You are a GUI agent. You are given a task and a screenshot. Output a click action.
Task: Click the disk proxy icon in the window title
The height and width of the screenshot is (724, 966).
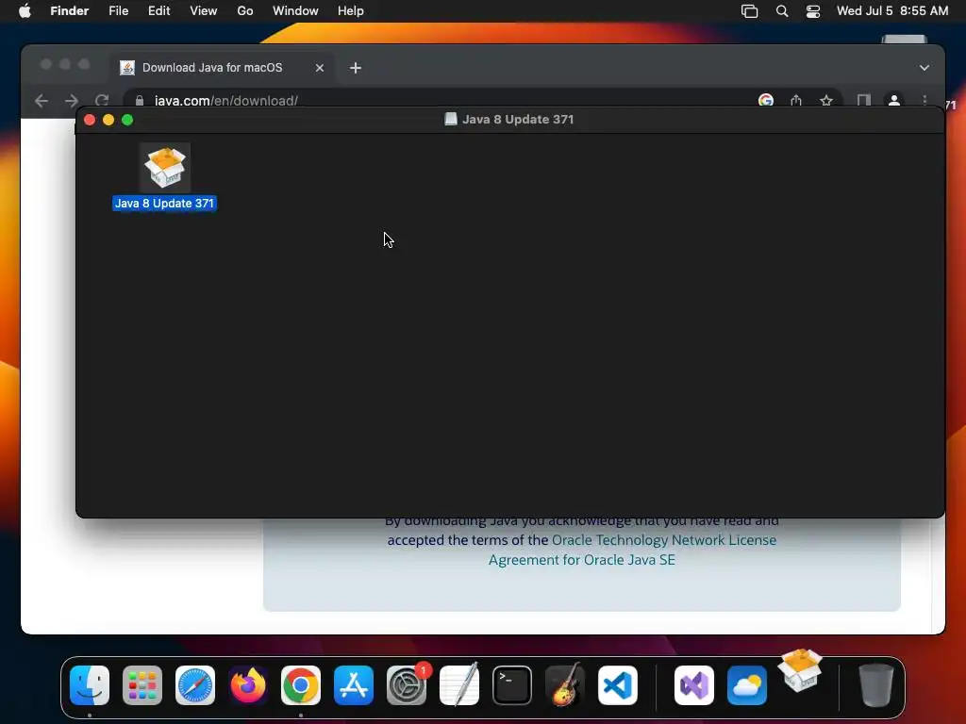tap(451, 120)
